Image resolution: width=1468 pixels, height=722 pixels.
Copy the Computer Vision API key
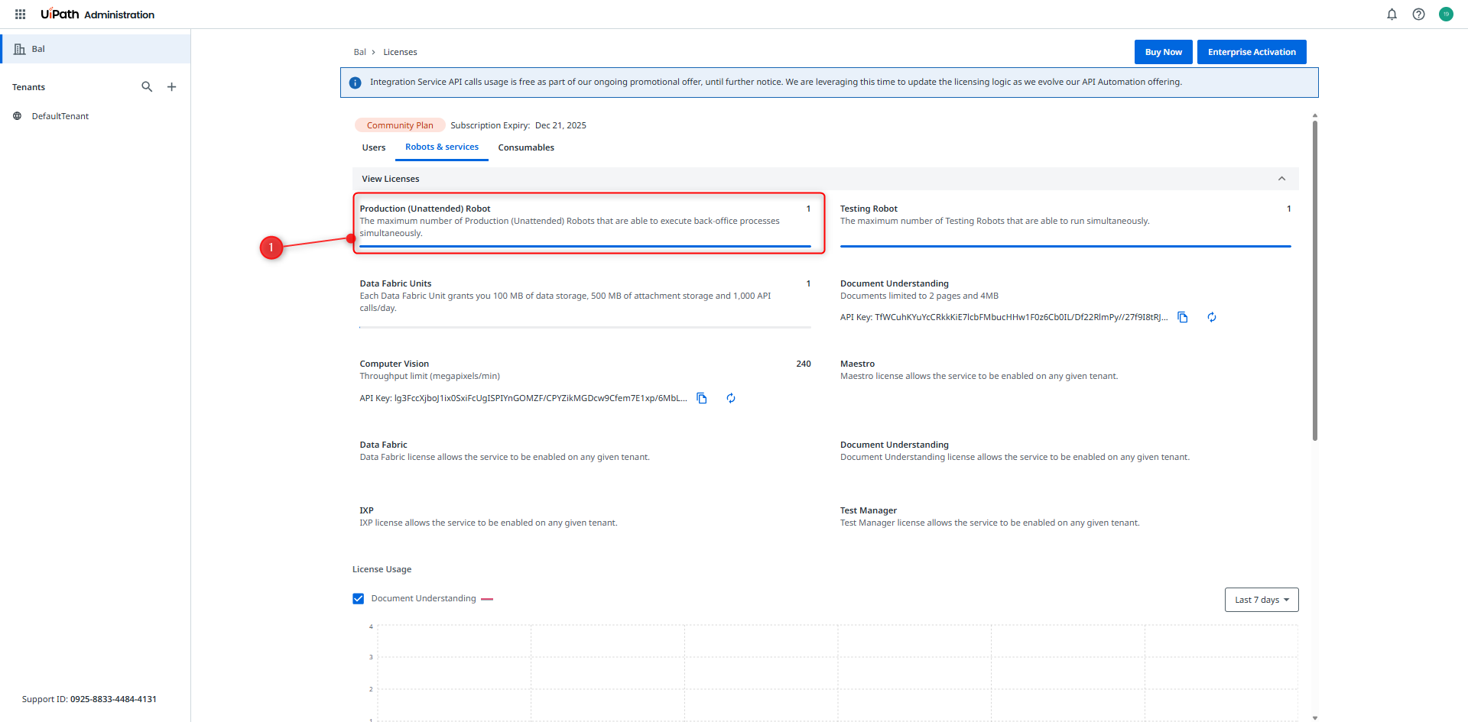702,398
